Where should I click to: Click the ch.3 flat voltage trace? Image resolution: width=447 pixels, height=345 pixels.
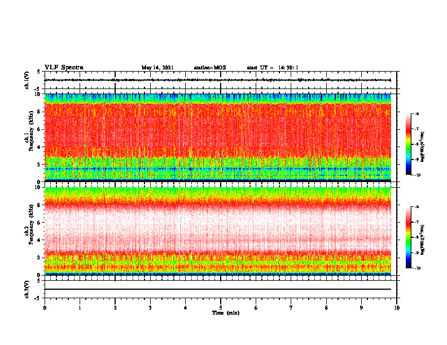(218, 289)
